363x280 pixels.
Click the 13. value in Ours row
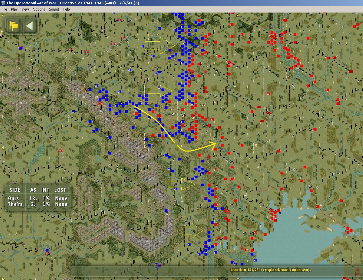[x=33, y=198]
